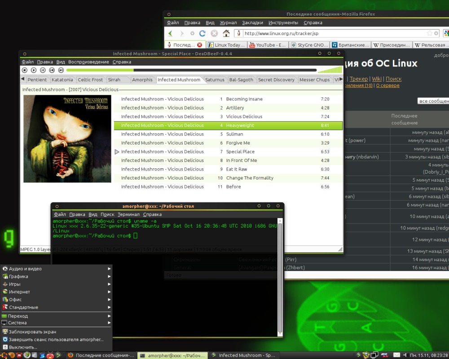The image size is (449, 359).
Task: Open the YouTube Firefox tab
Action: coord(268,45)
